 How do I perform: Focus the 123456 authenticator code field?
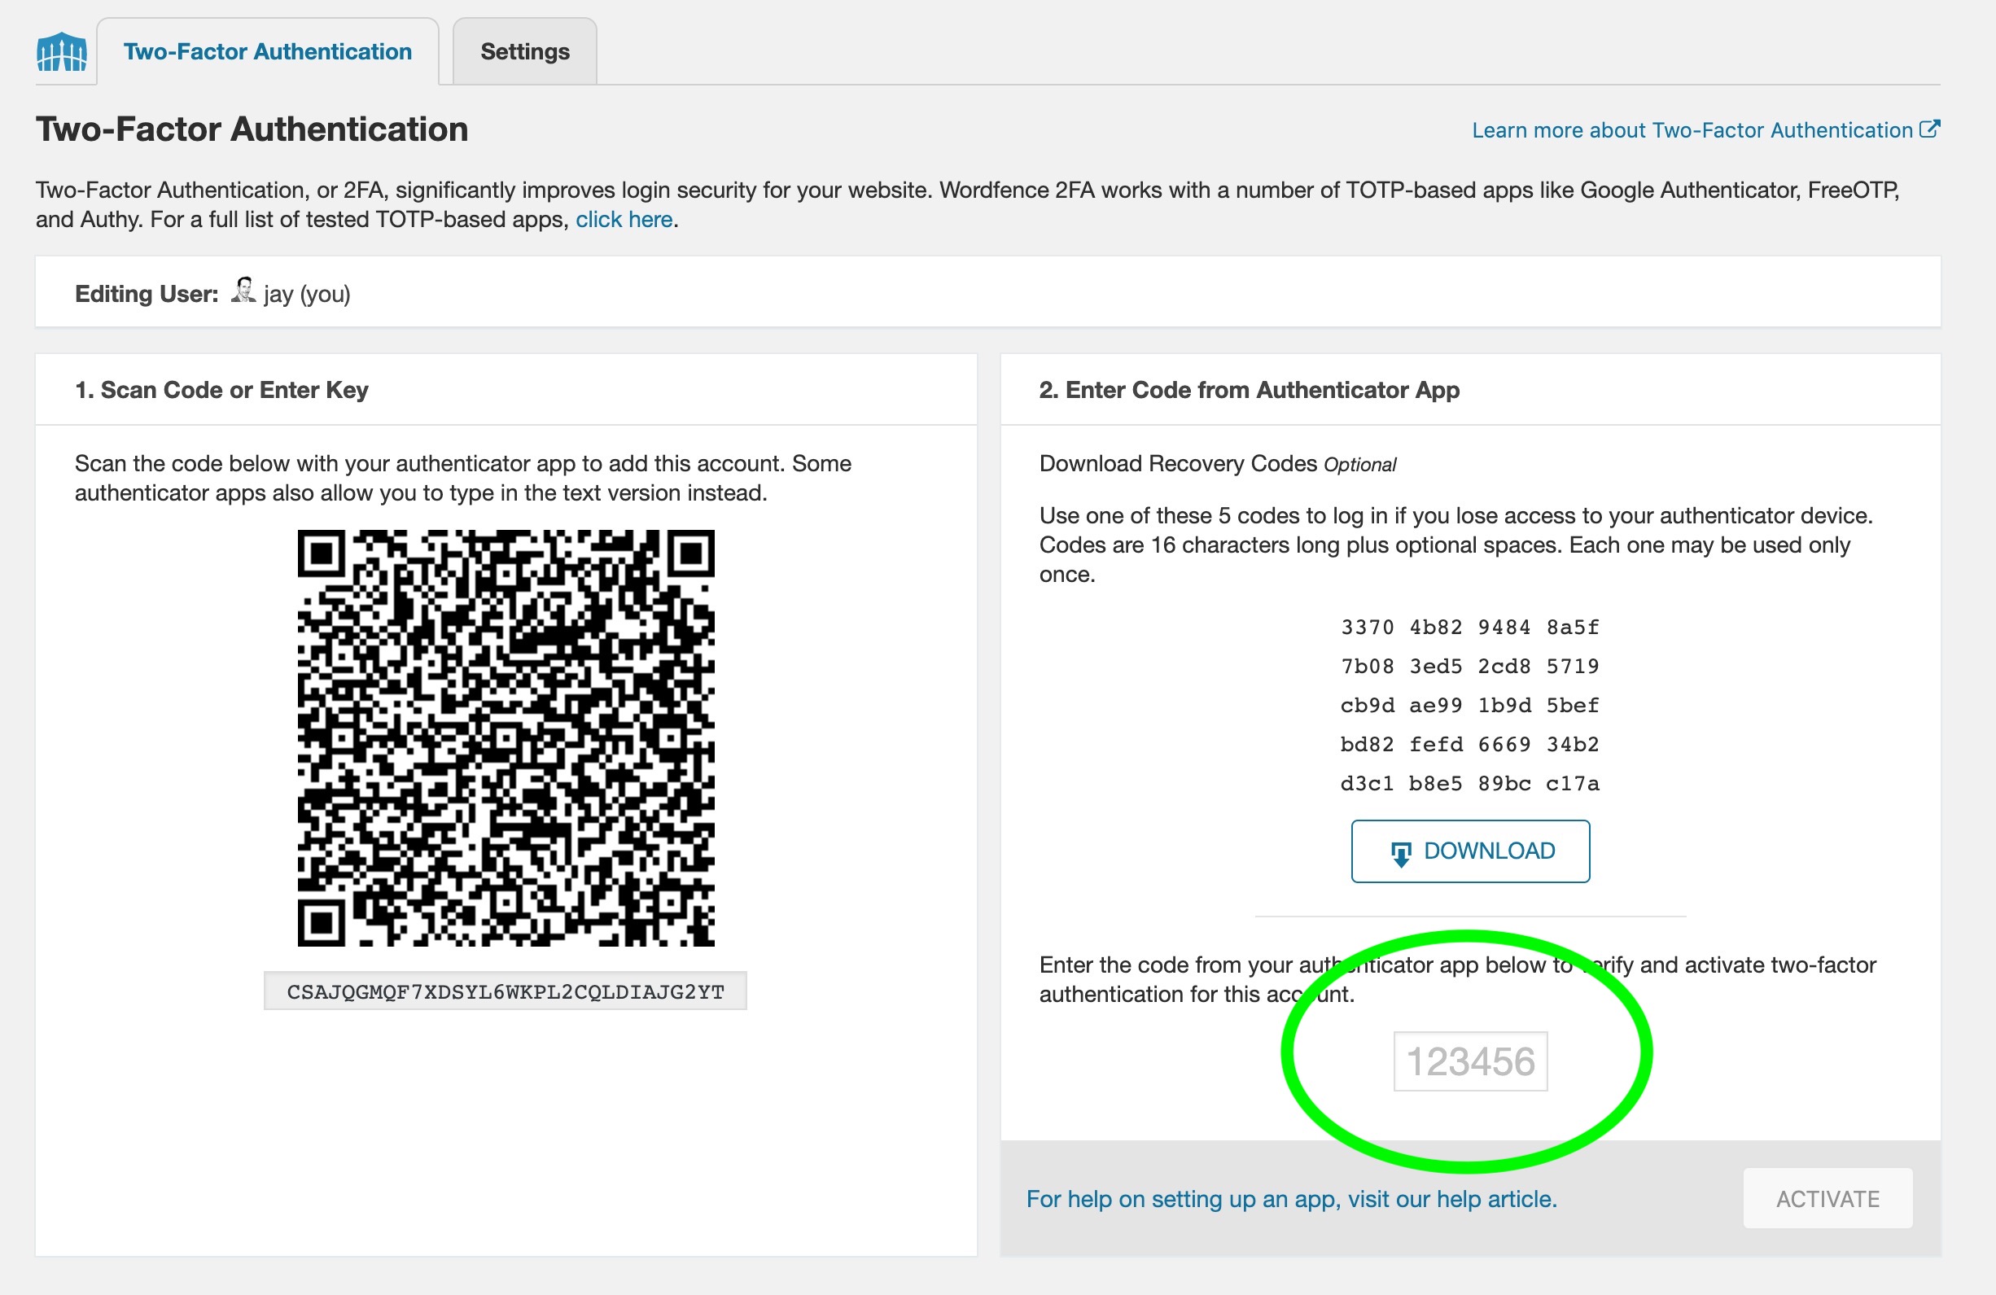[1469, 1061]
